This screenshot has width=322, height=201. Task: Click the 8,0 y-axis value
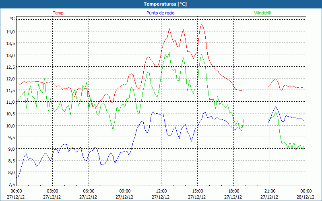click(12, 172)
